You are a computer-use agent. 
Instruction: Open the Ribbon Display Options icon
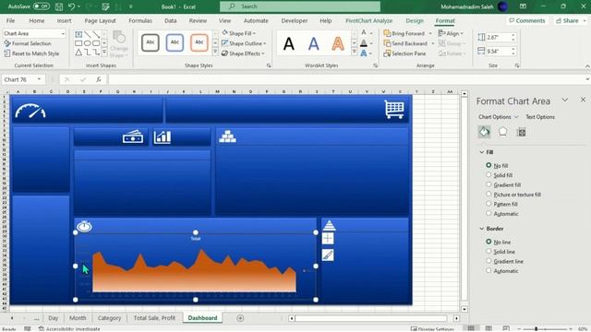pos(524,6)
